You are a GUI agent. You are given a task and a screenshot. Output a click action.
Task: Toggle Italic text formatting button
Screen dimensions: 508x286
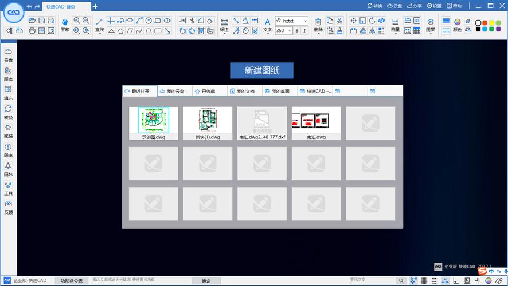pos(304,31)
